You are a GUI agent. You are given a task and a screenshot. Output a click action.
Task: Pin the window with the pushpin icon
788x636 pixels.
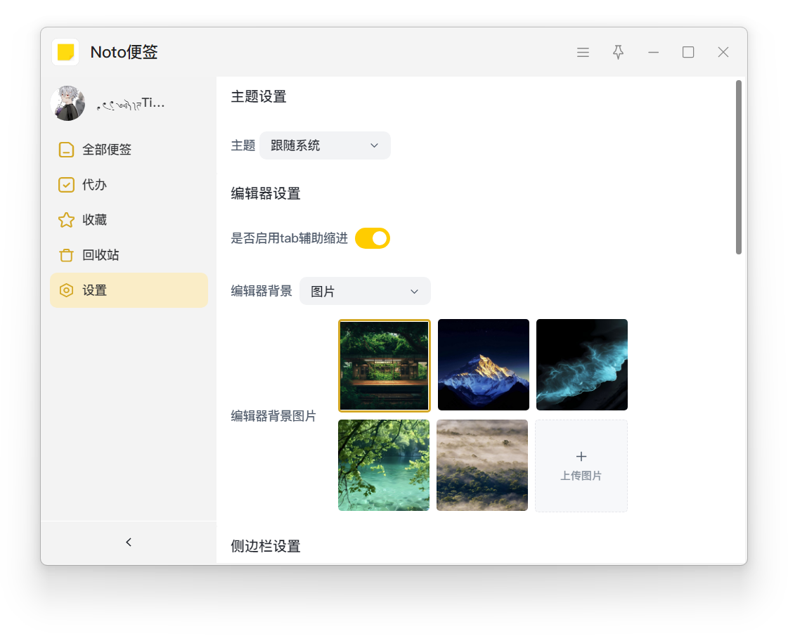coord(618,52)
